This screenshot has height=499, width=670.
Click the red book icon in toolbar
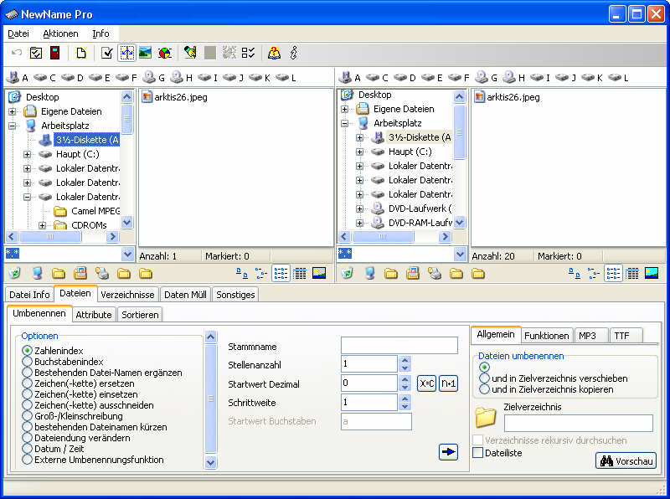[x=54, y=53]
